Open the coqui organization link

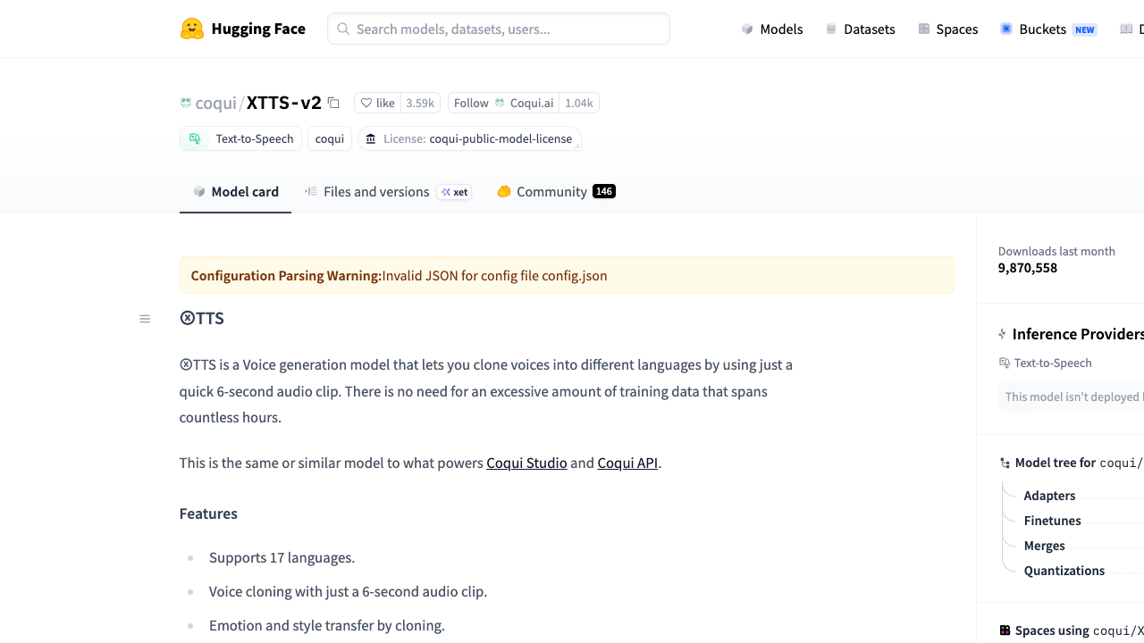pyautogui.click(x=215, y=103)
